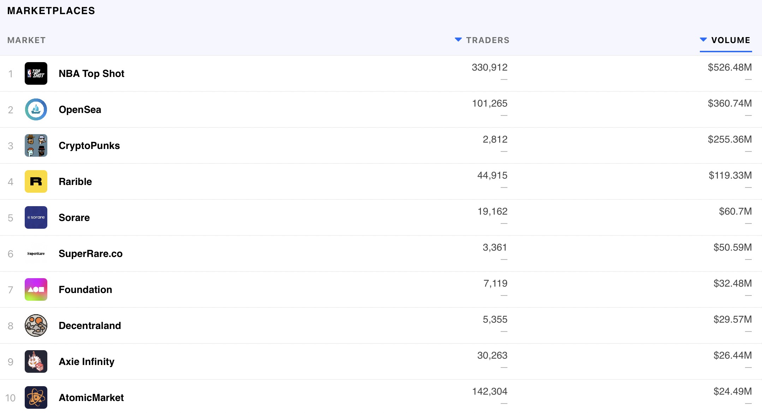Screen dimensions: 762x413
Task: Click the $29.57M volume value
Action: (733, 319)
